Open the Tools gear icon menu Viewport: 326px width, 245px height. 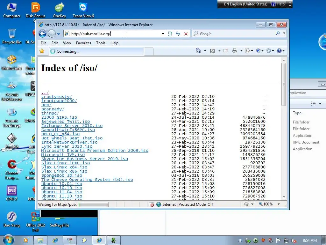tap(270, 51)
